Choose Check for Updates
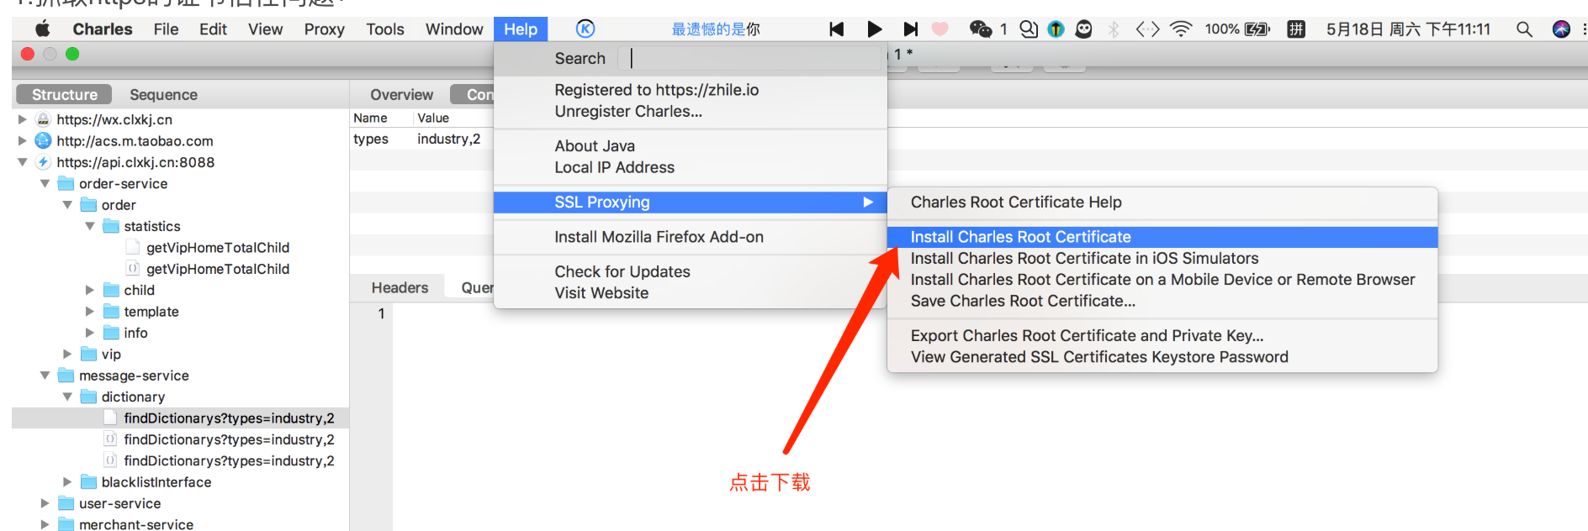This screenshot has width=1588, height=531. [690, 271]
